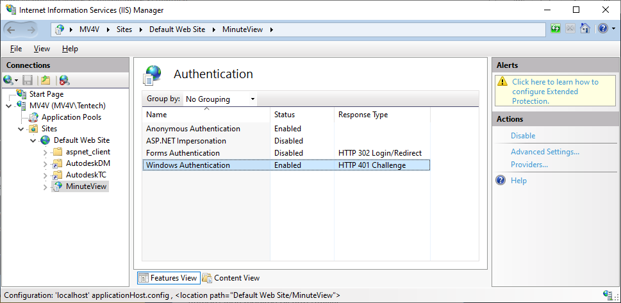Open Advanced Settings... action

click(x=545, y=152)
